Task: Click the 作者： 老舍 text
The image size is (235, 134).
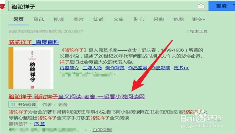Action: coord(55,105)
